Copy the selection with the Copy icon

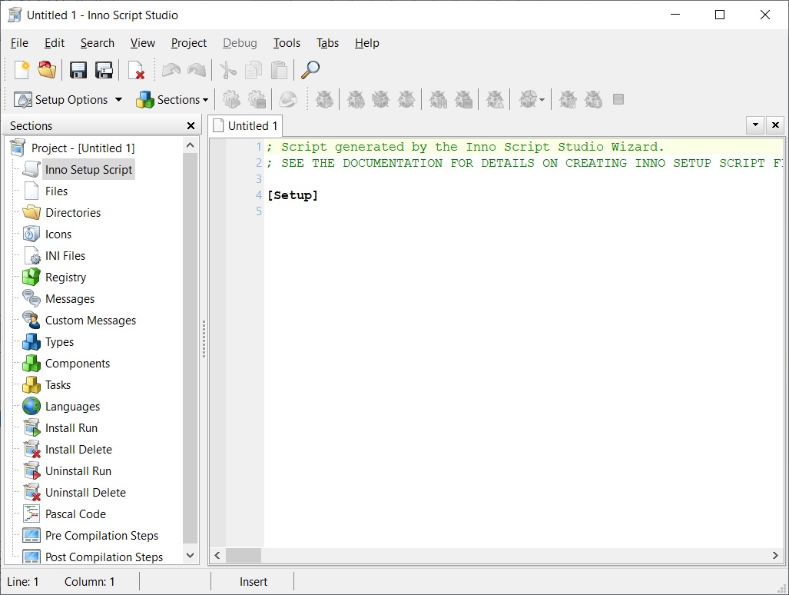tap(254, 70)
